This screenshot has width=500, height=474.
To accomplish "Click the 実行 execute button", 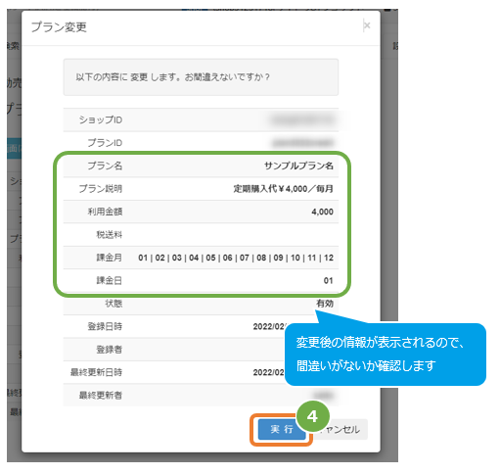I will pyautogui.click(x=282, y=429).
